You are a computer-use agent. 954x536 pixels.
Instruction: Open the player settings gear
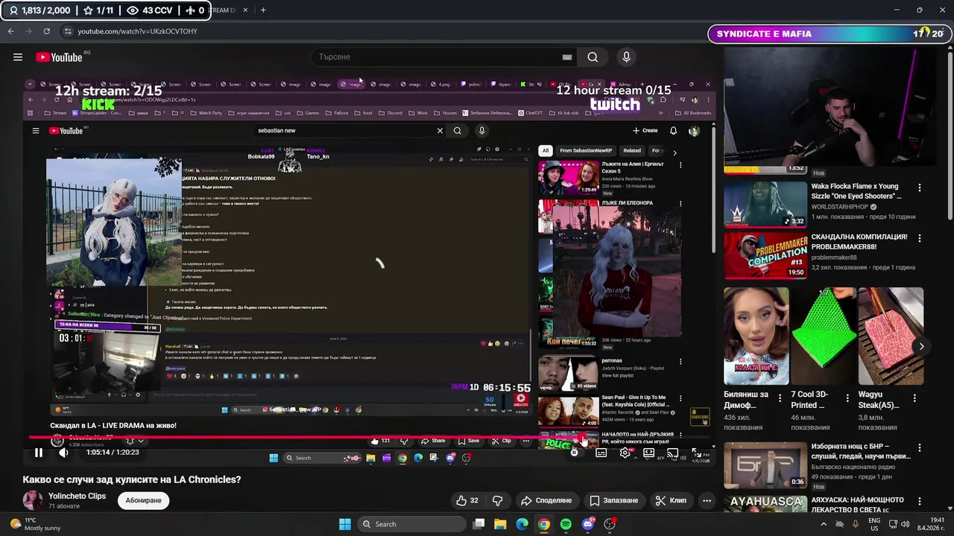(625, 453)
